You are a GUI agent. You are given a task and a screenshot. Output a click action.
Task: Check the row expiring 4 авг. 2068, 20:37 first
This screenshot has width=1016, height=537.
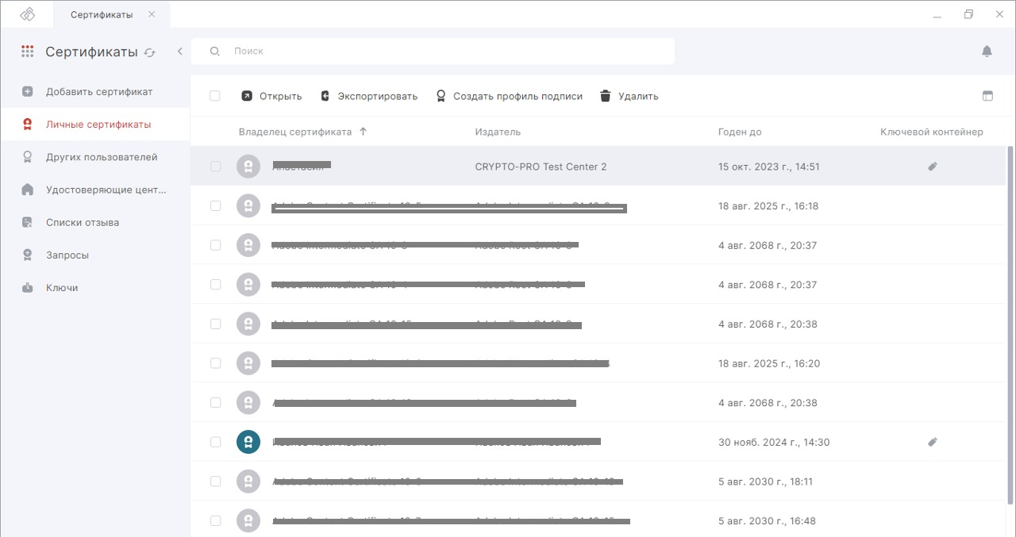215,245
